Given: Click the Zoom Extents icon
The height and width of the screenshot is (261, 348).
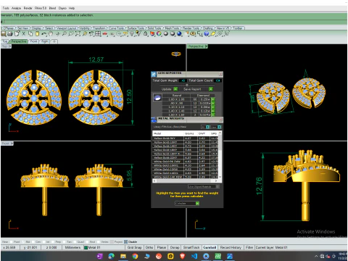Looking at the screenshot, I should click(x=78, y=34).
